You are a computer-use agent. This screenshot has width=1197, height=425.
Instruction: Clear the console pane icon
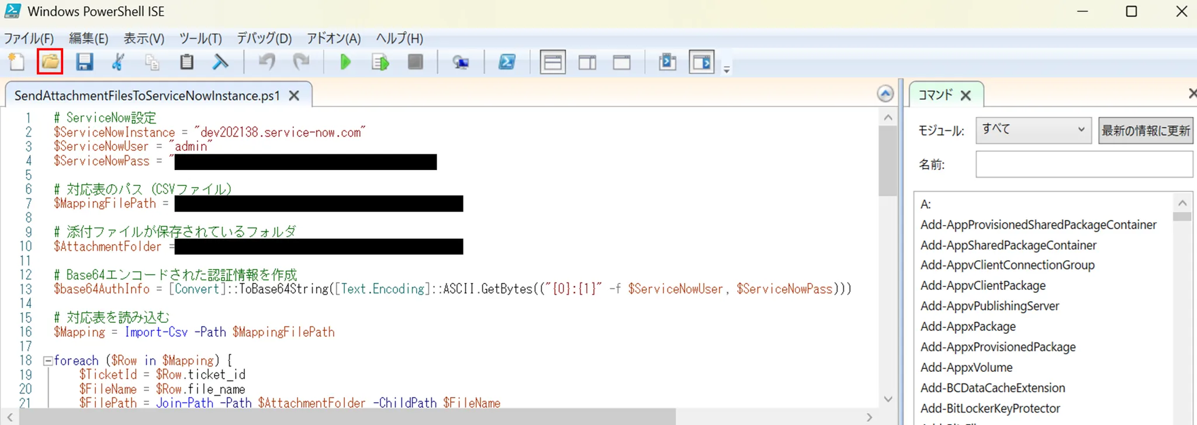coord(220,61)
